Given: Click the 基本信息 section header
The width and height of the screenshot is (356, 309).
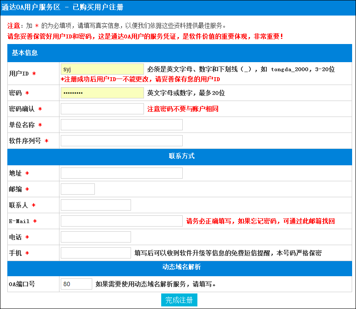Looking at the screenshot, I should tap(25, 53).
